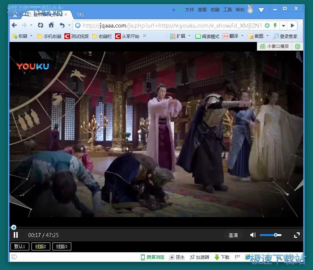Open the green gear settings for mini player
The height and width of the screenshot is (270, 313).
[x=298, y=46]
